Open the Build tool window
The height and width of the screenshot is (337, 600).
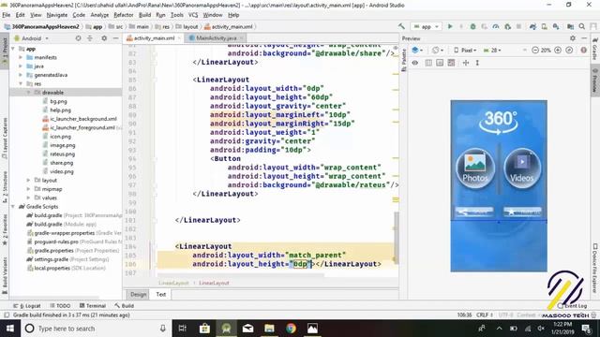tap(124, 306)
